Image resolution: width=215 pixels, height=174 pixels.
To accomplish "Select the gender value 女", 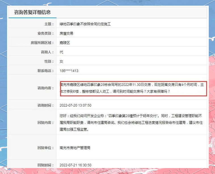I will click(62, 61).
